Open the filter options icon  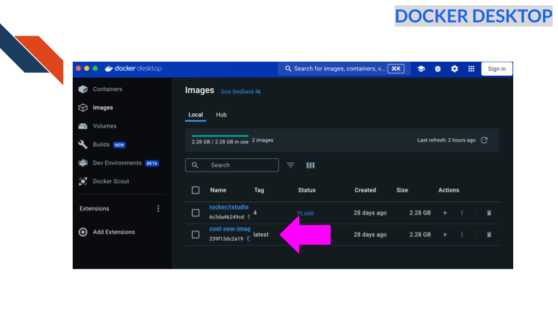click(x=291, y=165)
